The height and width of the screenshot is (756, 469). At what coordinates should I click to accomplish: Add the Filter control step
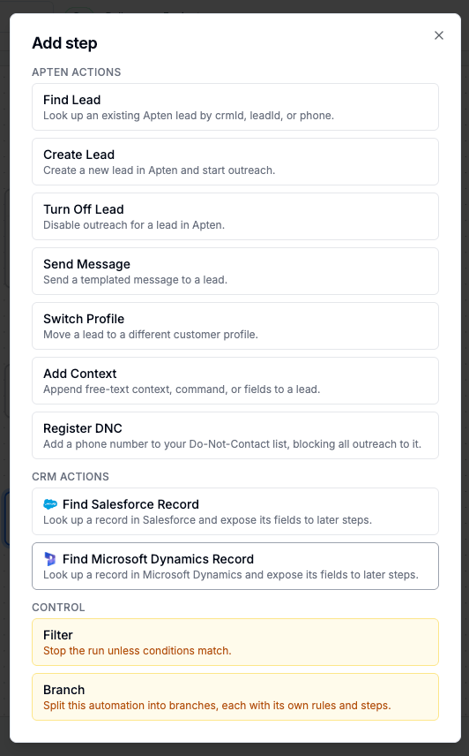click(x=235, y=642)
